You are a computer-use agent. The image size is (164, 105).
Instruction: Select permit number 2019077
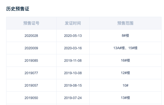(x=31, y=73)
